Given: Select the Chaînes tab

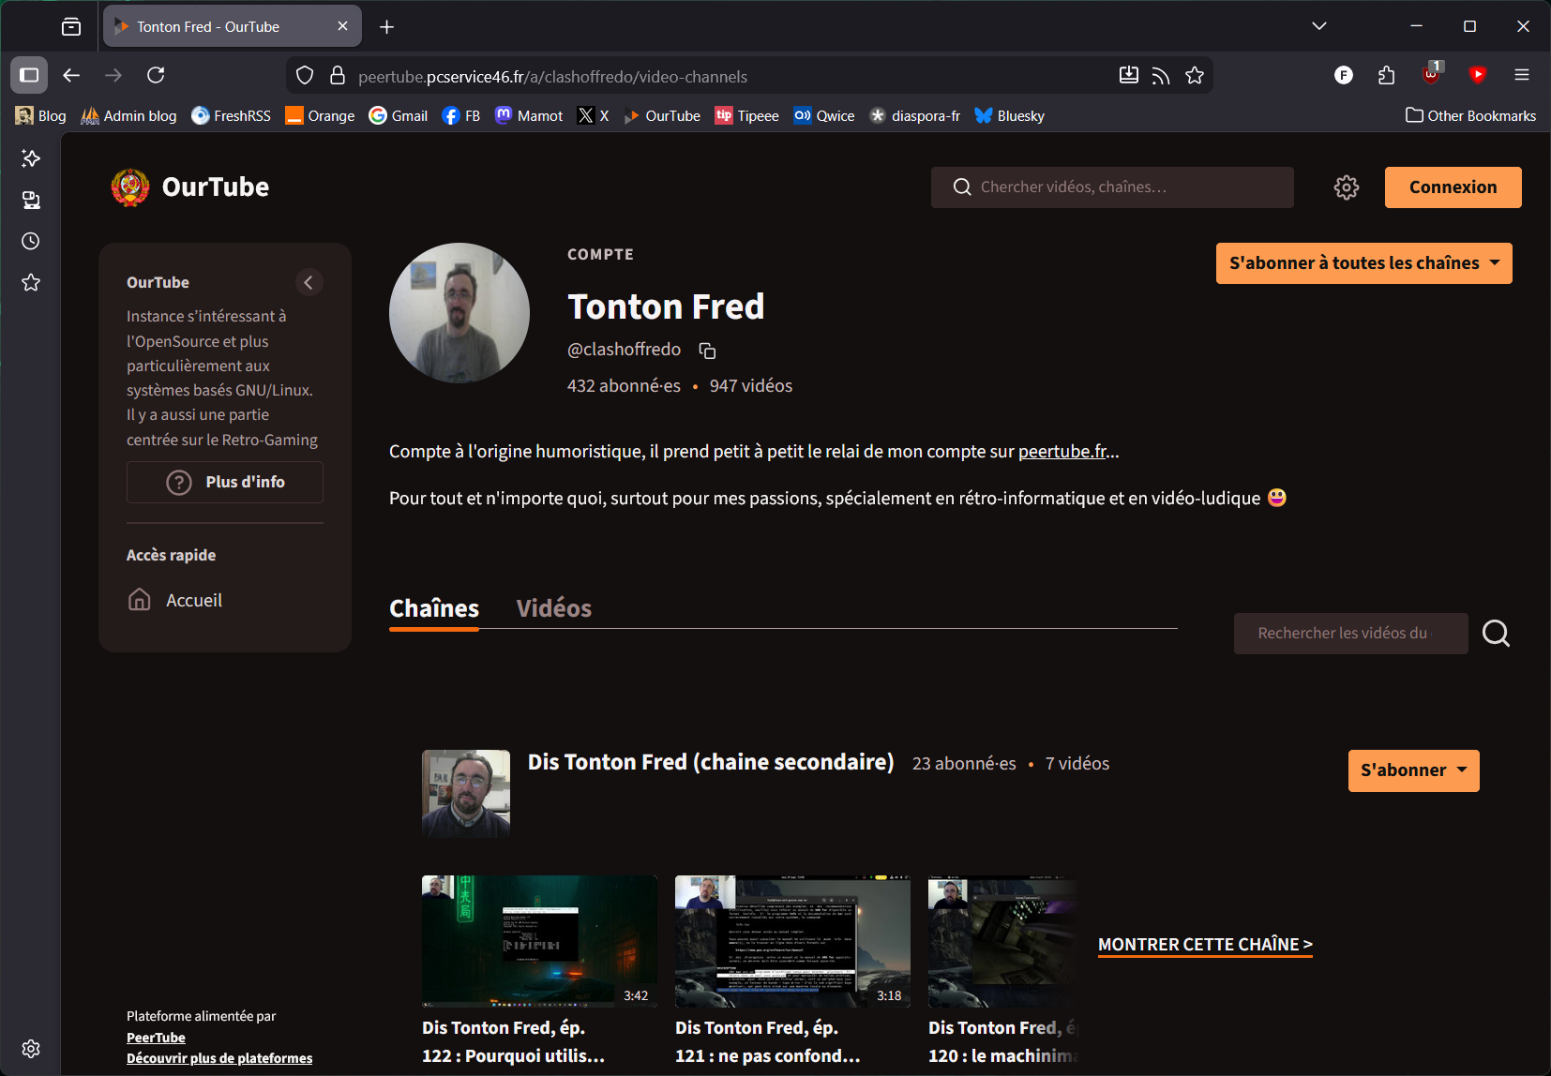Looking at the screenshot, I should point(434,608).
